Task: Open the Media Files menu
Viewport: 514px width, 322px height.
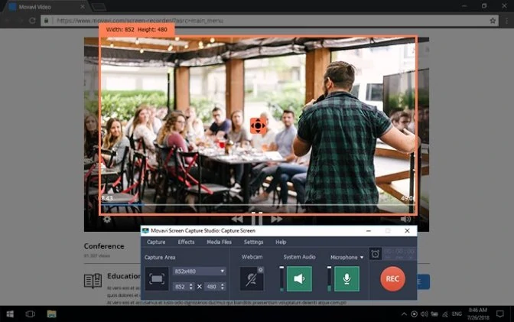Action: pos(220,242)
